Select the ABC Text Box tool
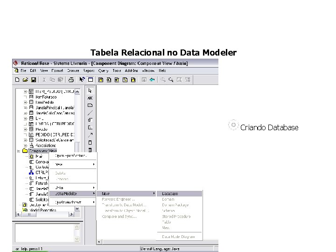 [90, 98]
